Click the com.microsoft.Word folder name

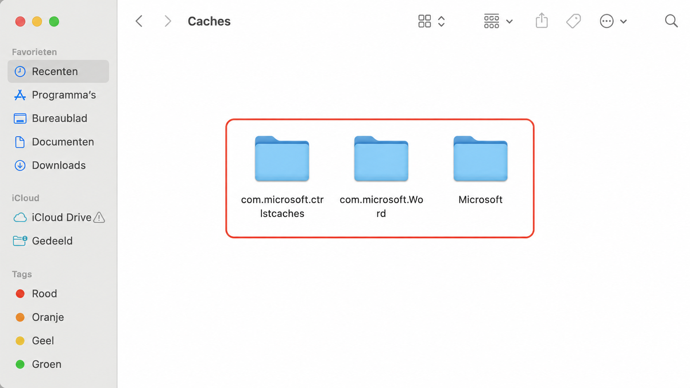click(x=381, y=207)
